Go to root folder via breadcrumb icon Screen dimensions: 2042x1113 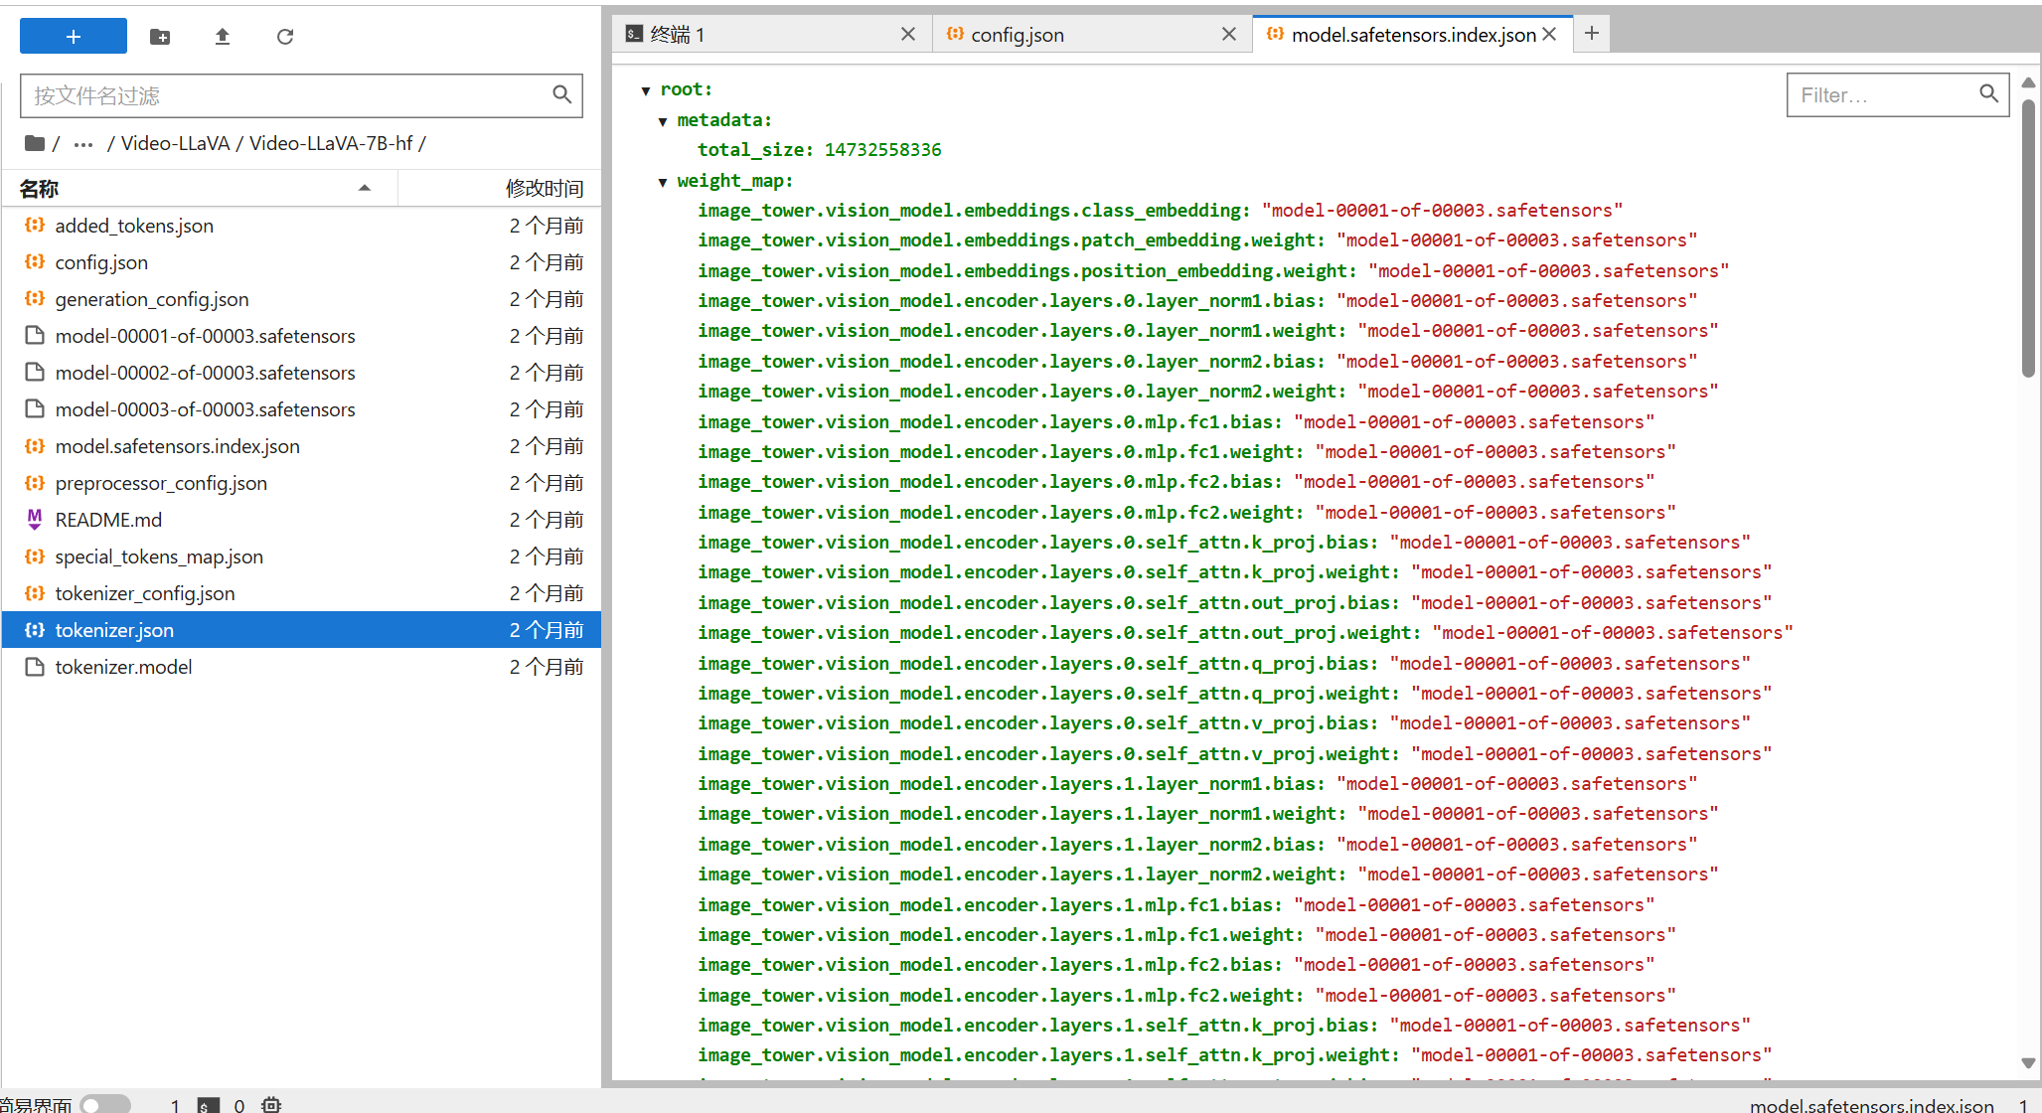coord(35,143)
